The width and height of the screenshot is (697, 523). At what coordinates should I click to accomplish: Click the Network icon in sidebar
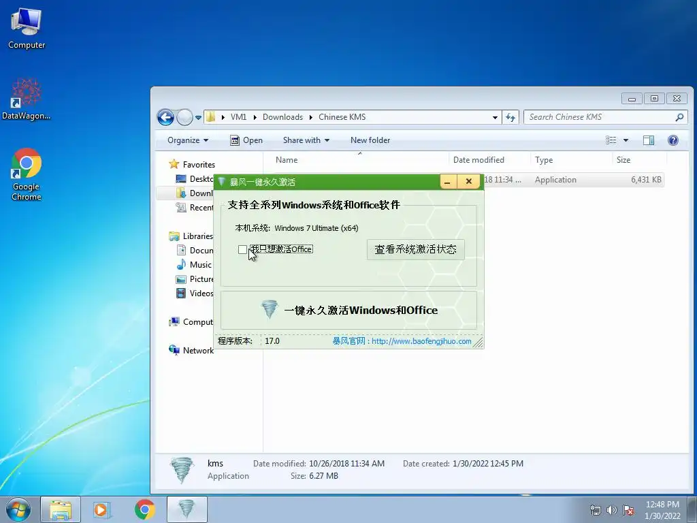coord(174,350)
